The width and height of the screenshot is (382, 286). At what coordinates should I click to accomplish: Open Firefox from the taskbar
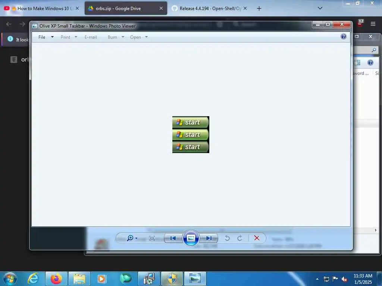tap(56, 279)
